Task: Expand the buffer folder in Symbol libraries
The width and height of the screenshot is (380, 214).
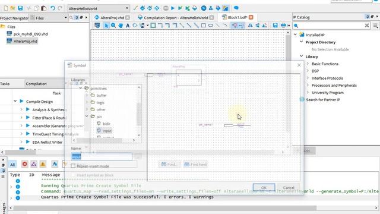Action: [87, 95]
